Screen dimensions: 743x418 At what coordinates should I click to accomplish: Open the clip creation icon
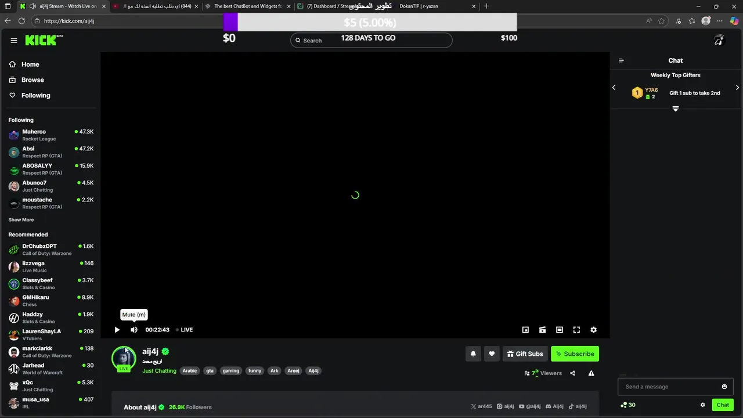click(x=542, y=330)
